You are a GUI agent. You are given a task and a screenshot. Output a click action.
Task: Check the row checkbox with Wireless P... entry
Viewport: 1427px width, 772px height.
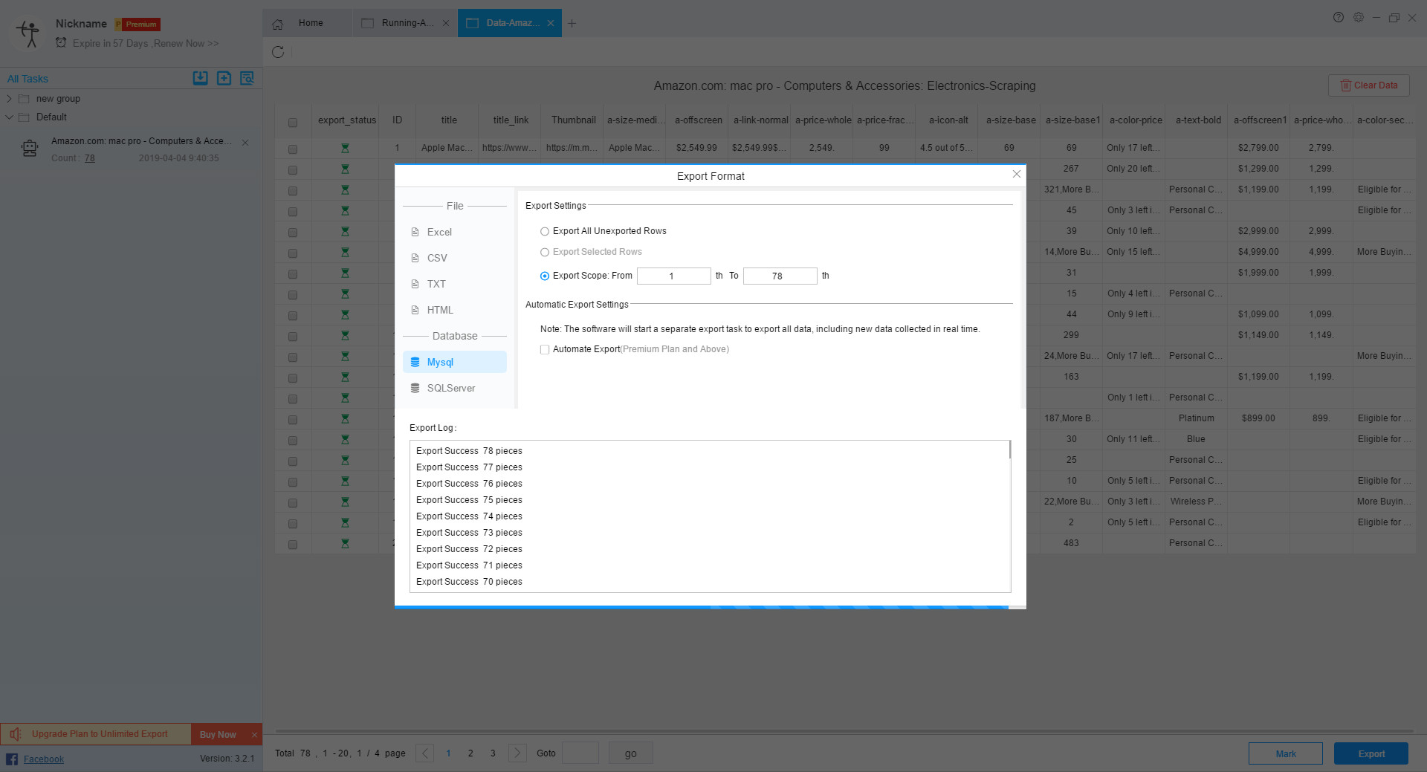(x=293, y=503)
